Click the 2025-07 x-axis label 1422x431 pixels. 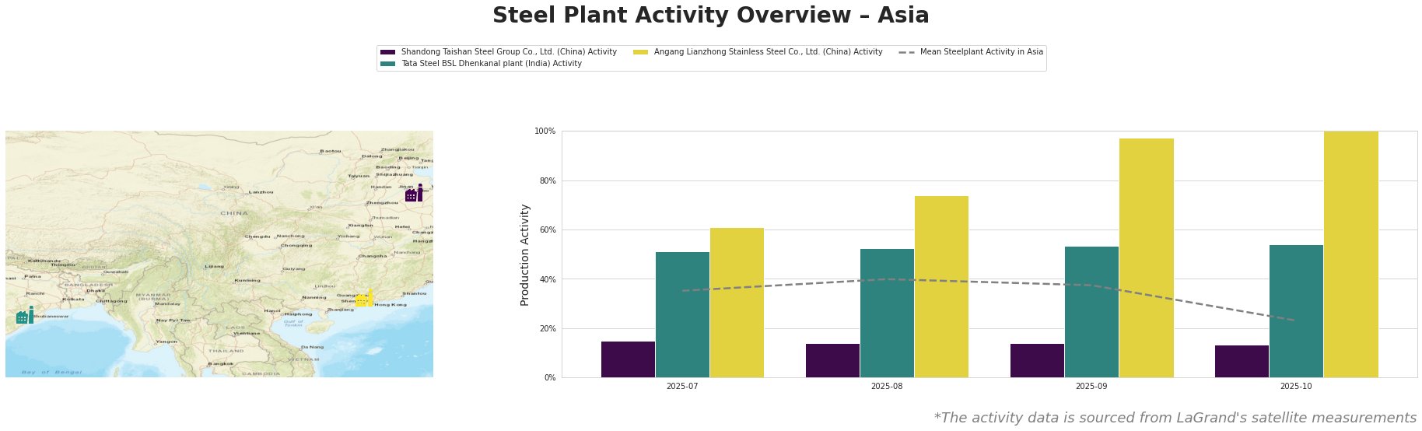pos(682,386)
